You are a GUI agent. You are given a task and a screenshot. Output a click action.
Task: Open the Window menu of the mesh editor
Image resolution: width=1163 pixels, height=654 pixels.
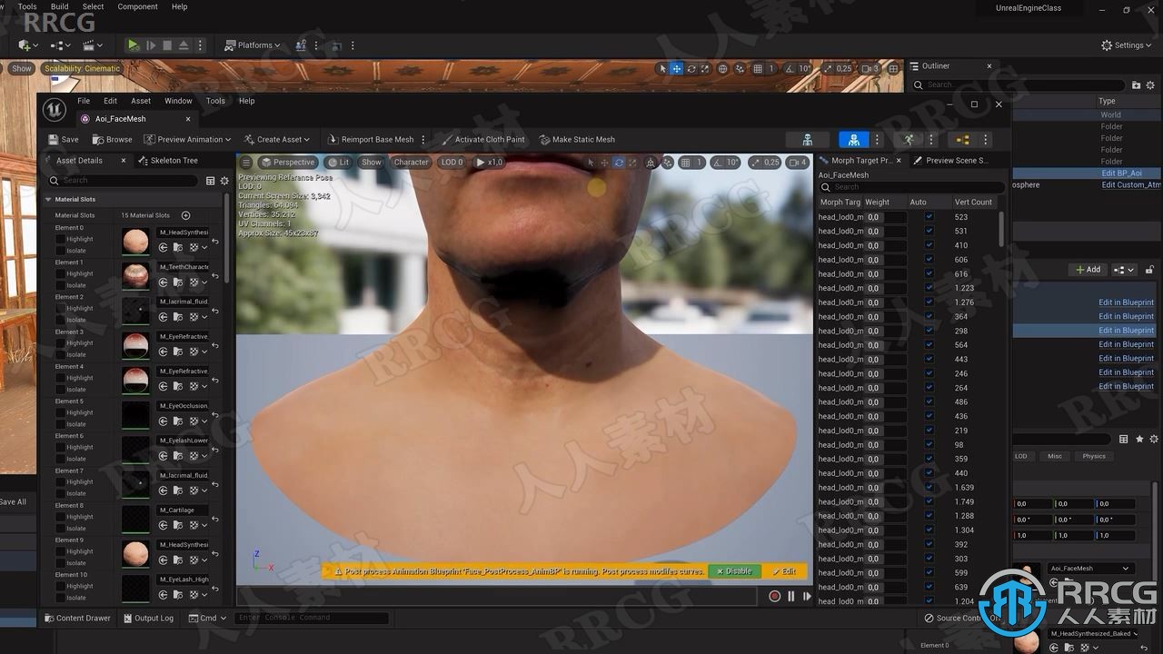[x=178, y=101]
